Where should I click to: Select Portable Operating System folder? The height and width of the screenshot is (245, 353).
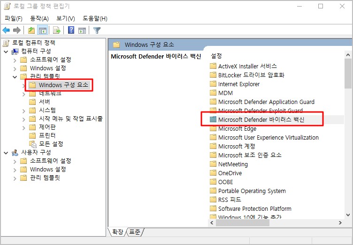pos(252,191)
